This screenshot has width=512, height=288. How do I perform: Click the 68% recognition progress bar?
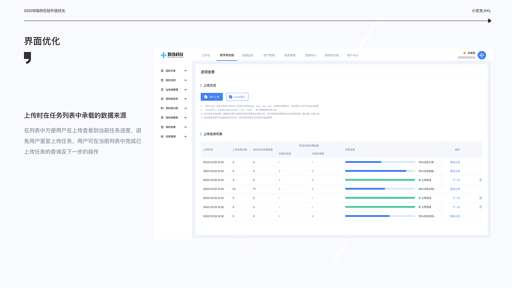(380, 189)
